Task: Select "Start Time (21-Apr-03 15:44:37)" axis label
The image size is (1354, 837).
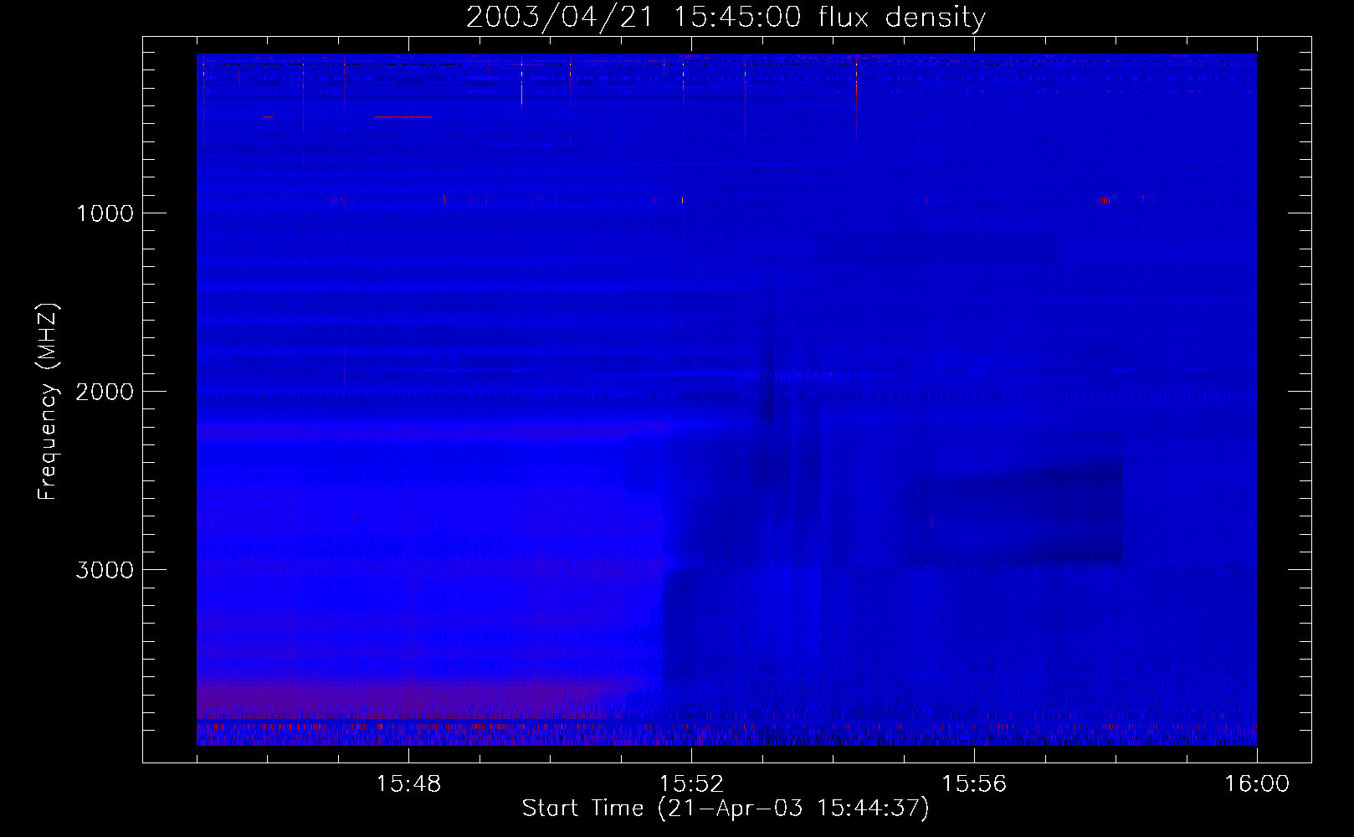Action: click(726, 809)
